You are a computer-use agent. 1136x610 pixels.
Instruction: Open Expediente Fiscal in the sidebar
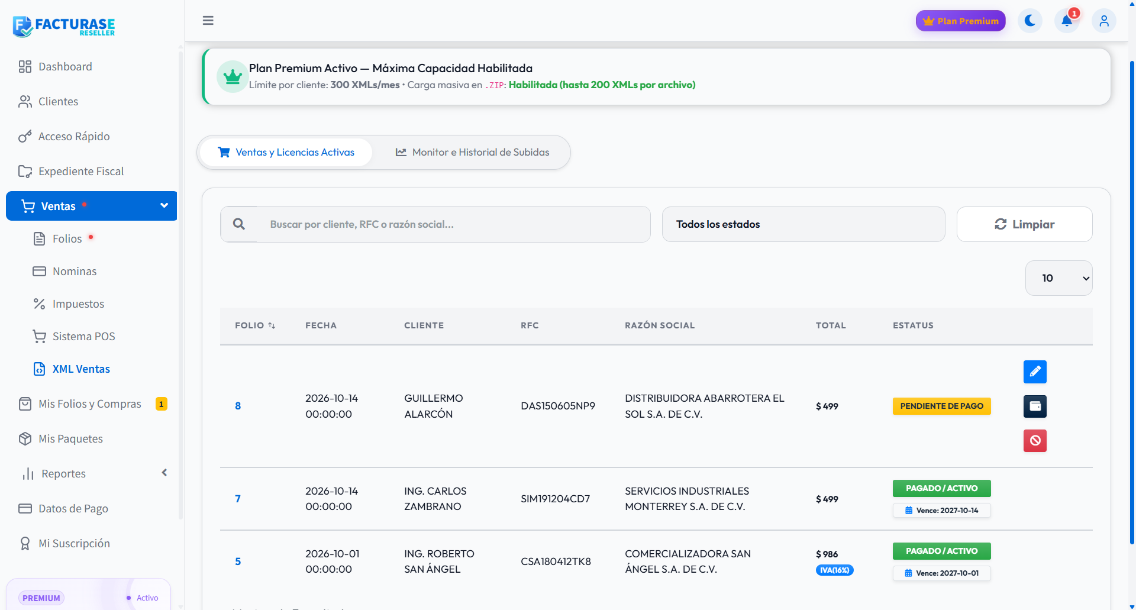92,172
